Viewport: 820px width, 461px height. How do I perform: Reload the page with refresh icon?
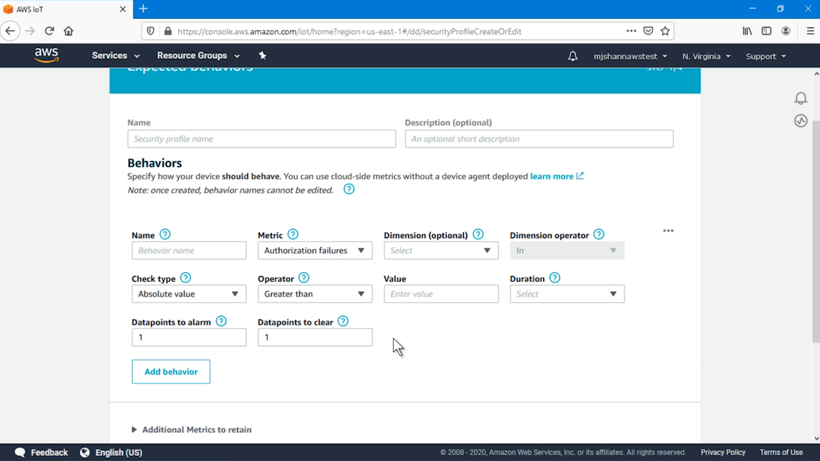click(49, 31)
